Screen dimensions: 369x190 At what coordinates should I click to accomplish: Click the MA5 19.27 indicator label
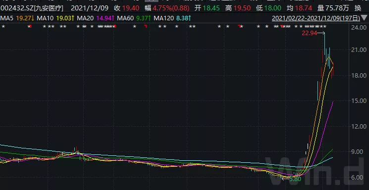17,18
